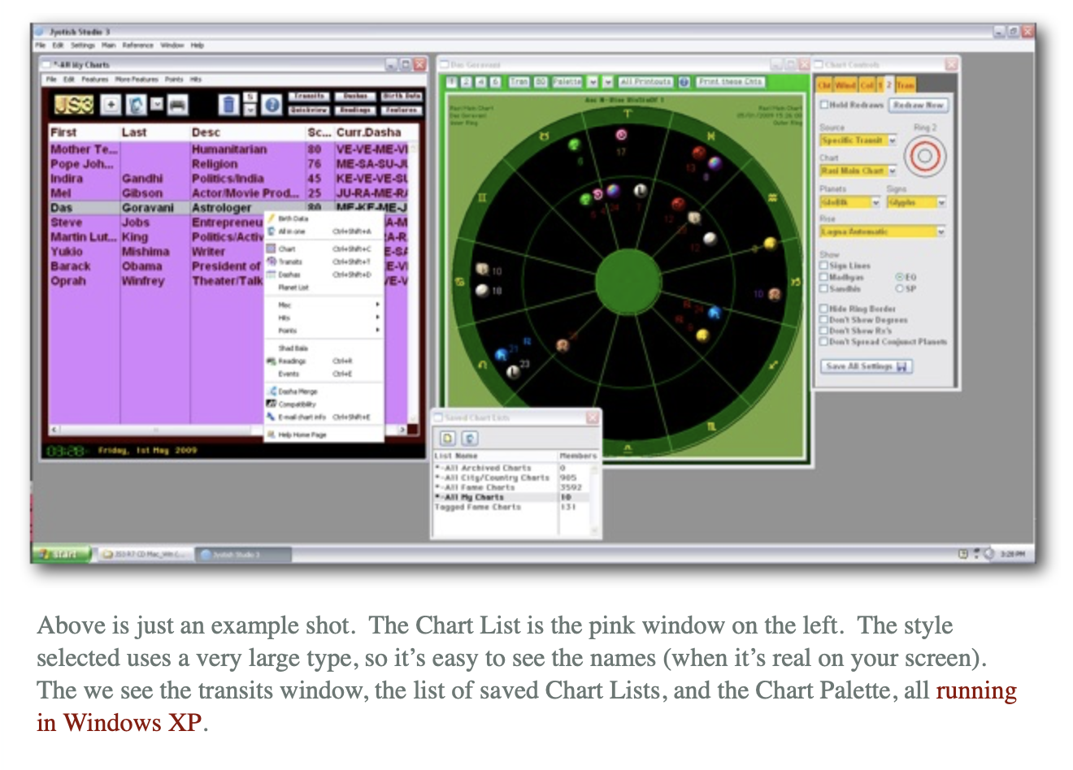Expand the Rise Lagna Automatic dropdown

click(941, 231)
